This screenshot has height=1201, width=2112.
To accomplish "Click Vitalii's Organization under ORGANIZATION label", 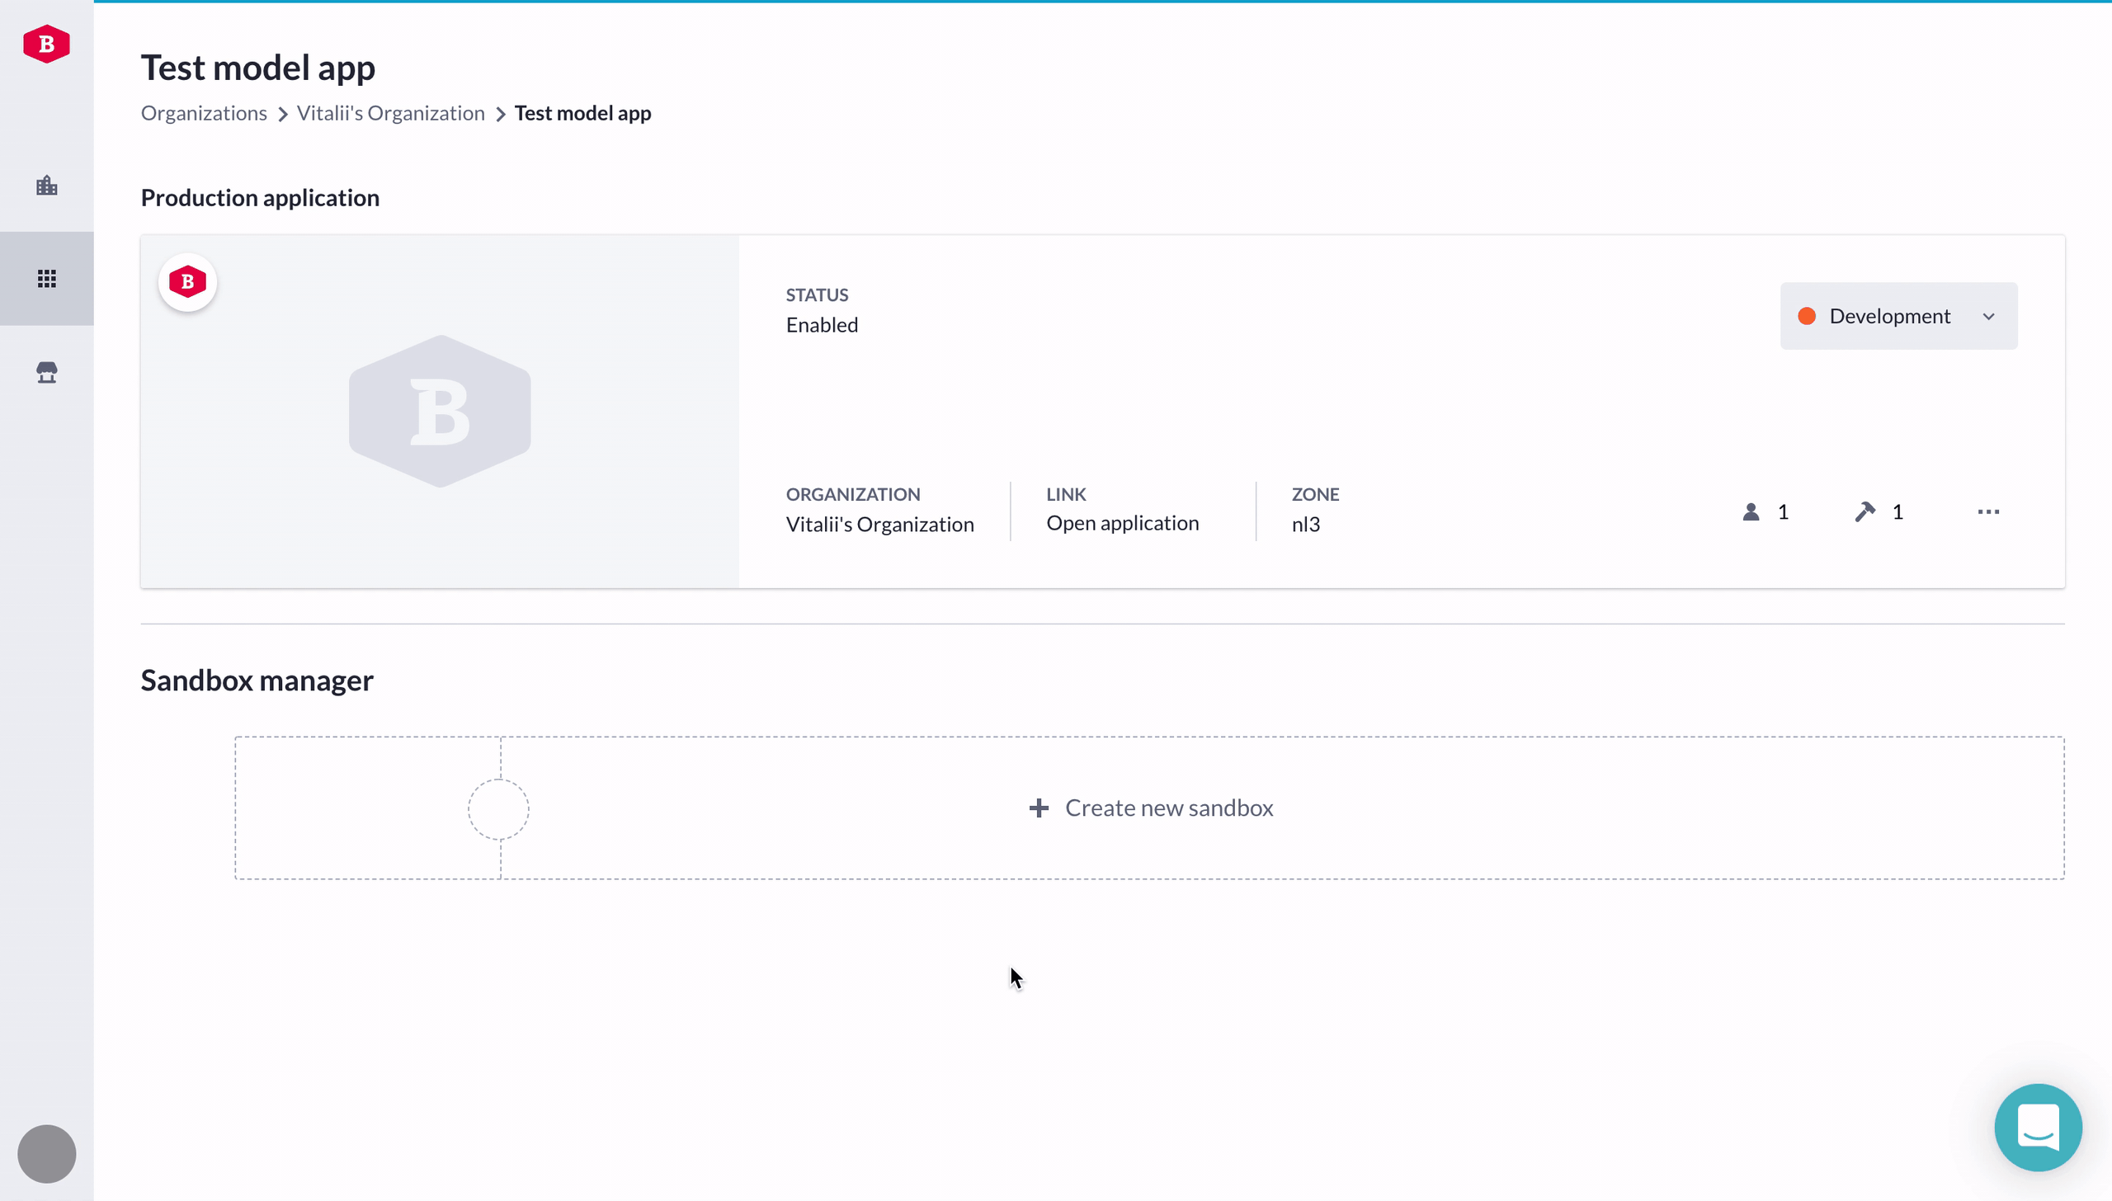I will (x=879, y=525).
